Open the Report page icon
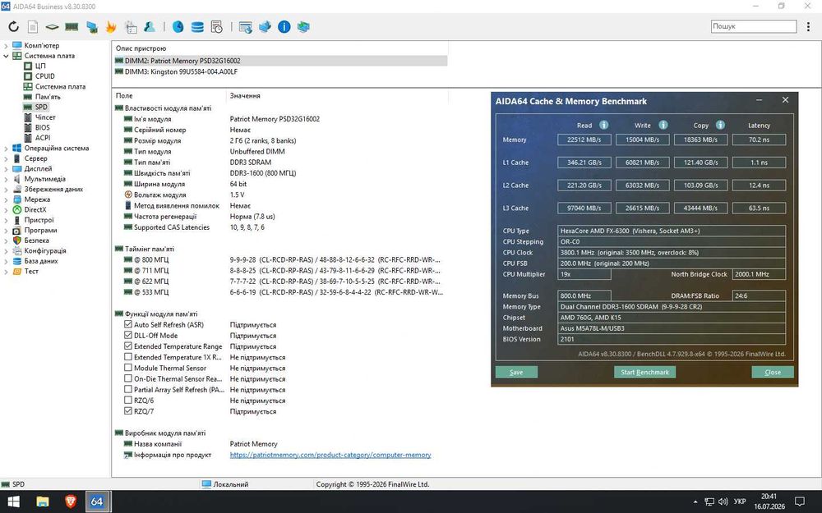The image size is (822, 513). point(33,27)
